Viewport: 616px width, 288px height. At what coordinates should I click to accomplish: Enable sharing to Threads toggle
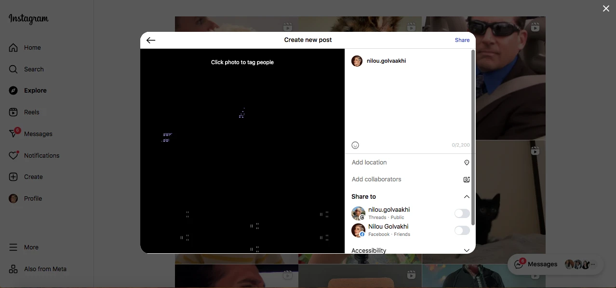point(462,213)
